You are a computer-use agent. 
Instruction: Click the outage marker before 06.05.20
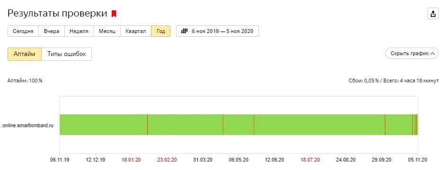click(x=223, y=125)
